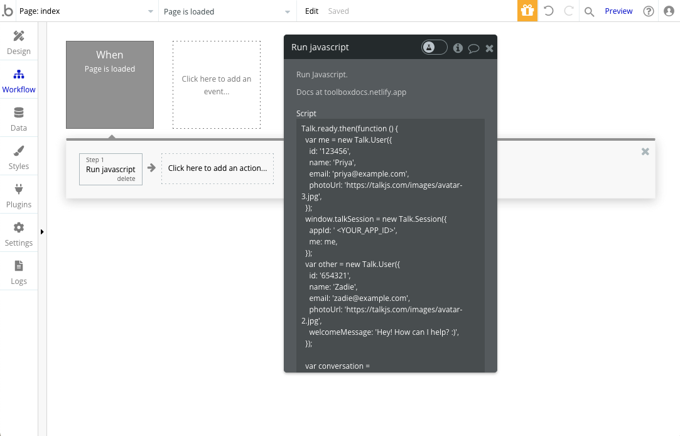Click the 'Docs at toolboxdocs.netlify.app' text

tap(351, 92)
